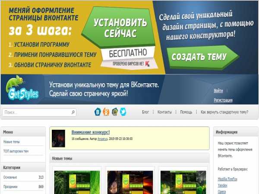
Task: Open the Помощь menu item
Action: 186,112
